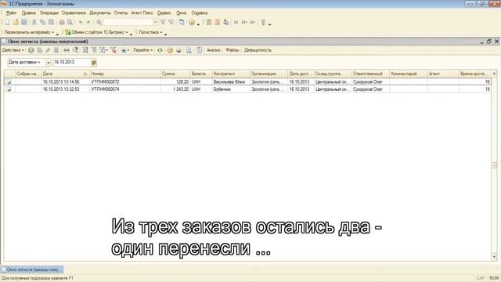The image size is (501, 282).
Task: Click the date input field 16.10.2013
Action: [72, 63]
